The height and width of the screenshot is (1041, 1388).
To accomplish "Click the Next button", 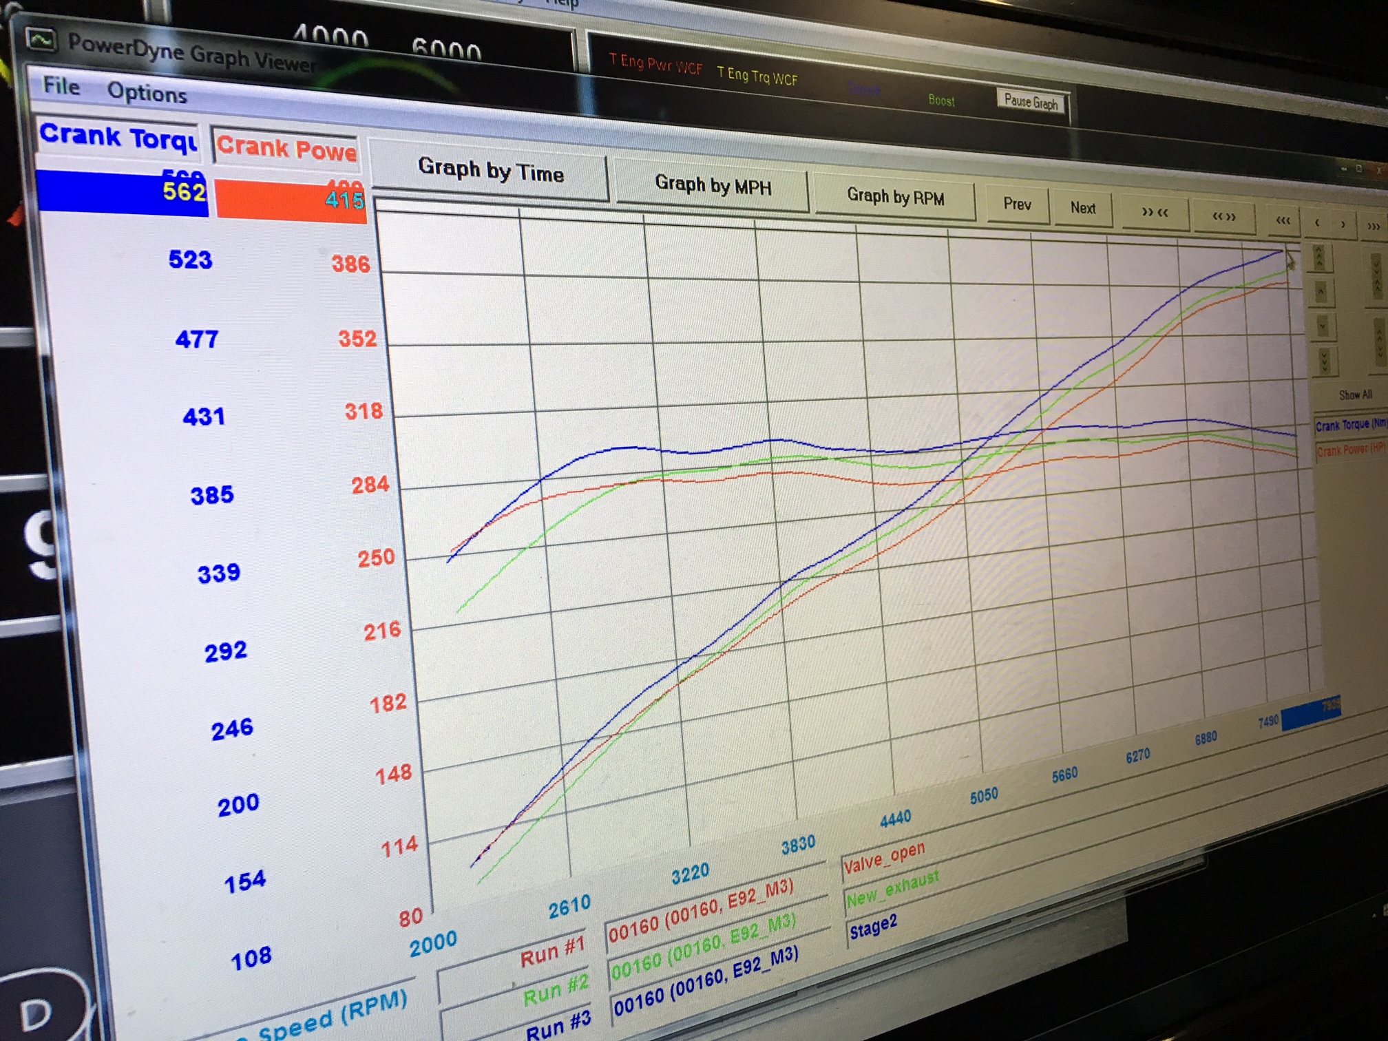I will click(1083, 208).
